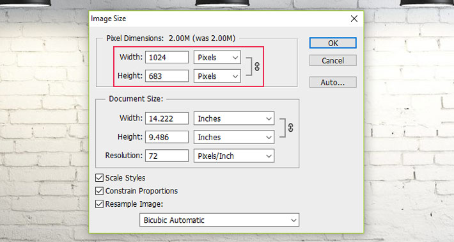Click the Resample Image label text
Screen dimensions: 454x242
click(x=134, y=204)
